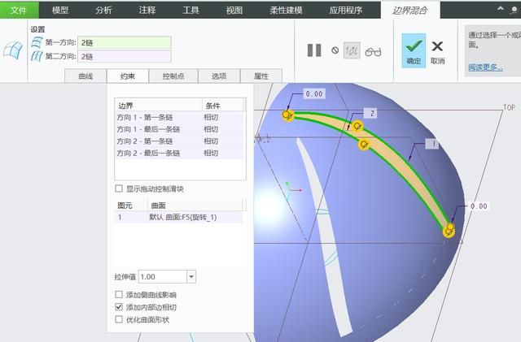Uncheck 添加内部边相切 checkbox
521x342 pixels.
pos(119,307)
